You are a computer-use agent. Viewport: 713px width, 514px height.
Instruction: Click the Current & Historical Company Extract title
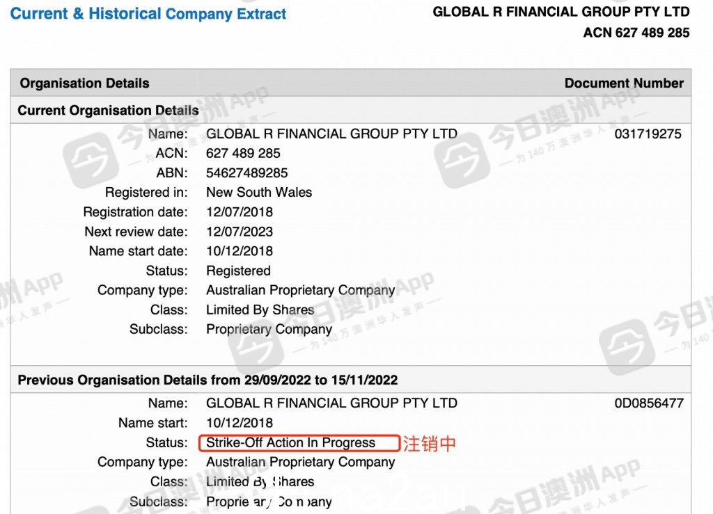click(x=148, y=14)
